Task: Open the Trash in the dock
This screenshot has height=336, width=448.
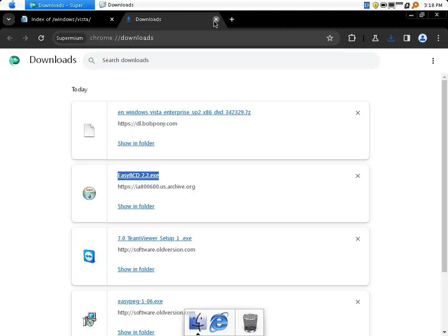Action: point(250,323)
